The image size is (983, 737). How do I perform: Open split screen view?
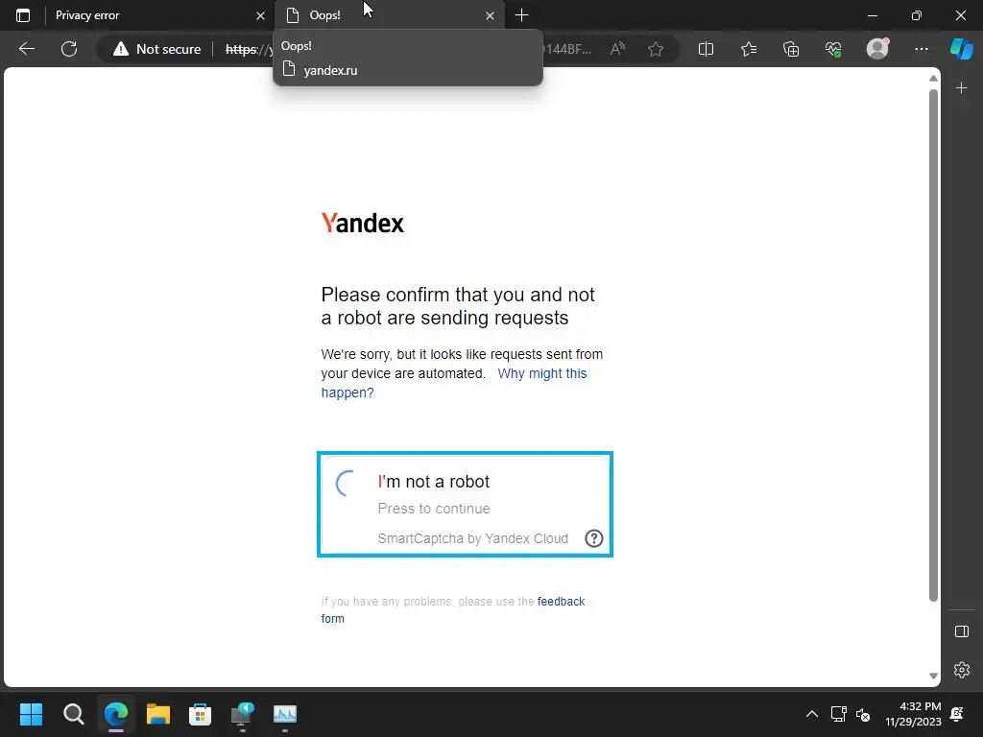tap(706, 49)
